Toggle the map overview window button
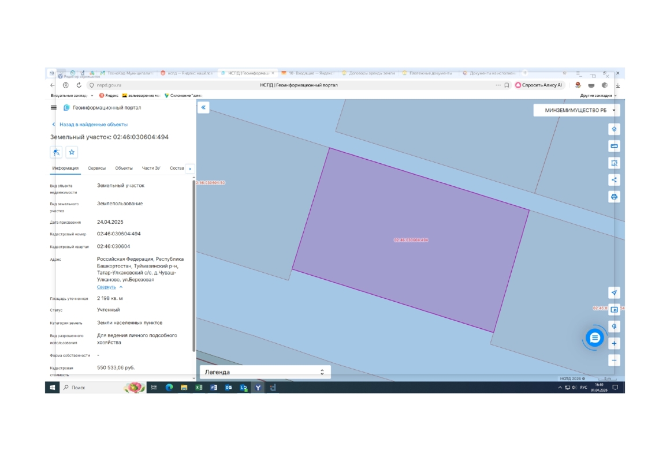This screenshot has width=670, height=473. tap(614, 310)
